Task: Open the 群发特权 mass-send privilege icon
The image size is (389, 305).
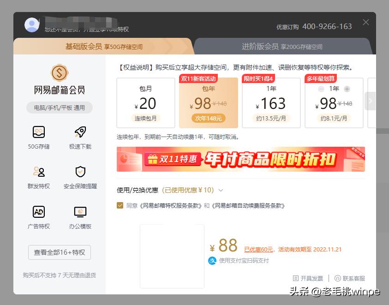Action: coord(39,172)
